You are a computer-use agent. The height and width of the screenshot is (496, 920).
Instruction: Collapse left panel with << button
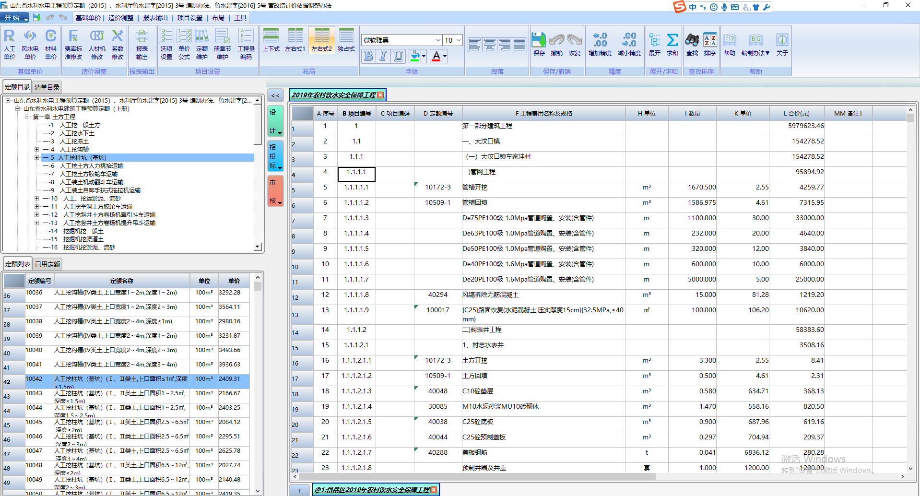[275, 96]
